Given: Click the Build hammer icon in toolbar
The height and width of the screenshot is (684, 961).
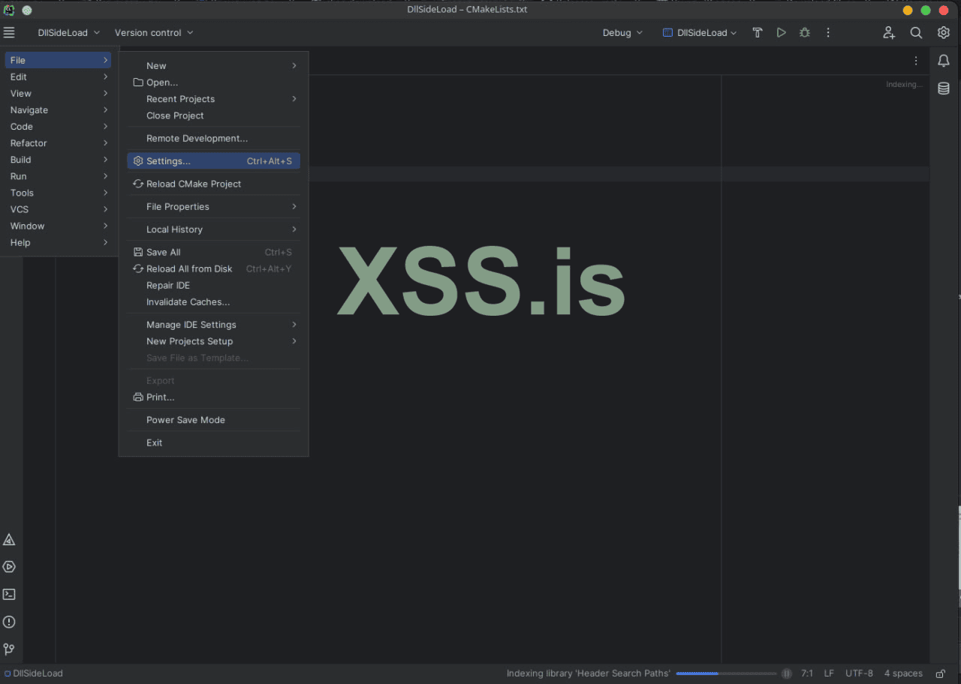Looking at the screenshot, I should (x=758, y=33).
